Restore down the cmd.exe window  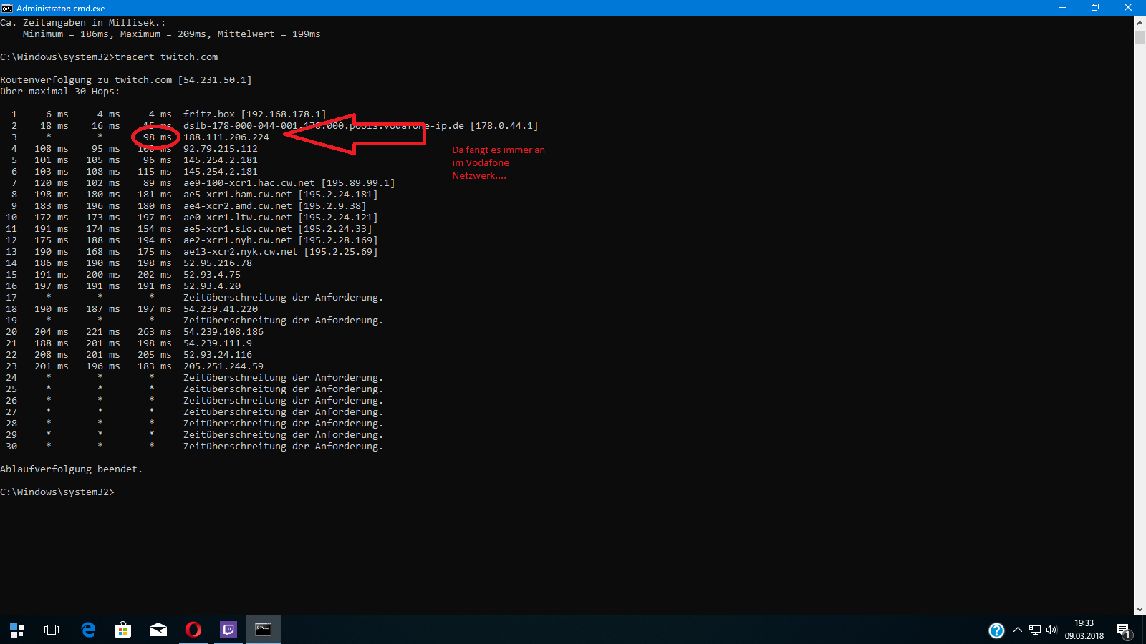1095,8
